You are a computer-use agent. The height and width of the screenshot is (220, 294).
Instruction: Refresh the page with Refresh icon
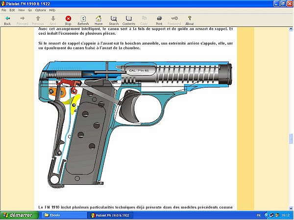click(x=83, y=20)
